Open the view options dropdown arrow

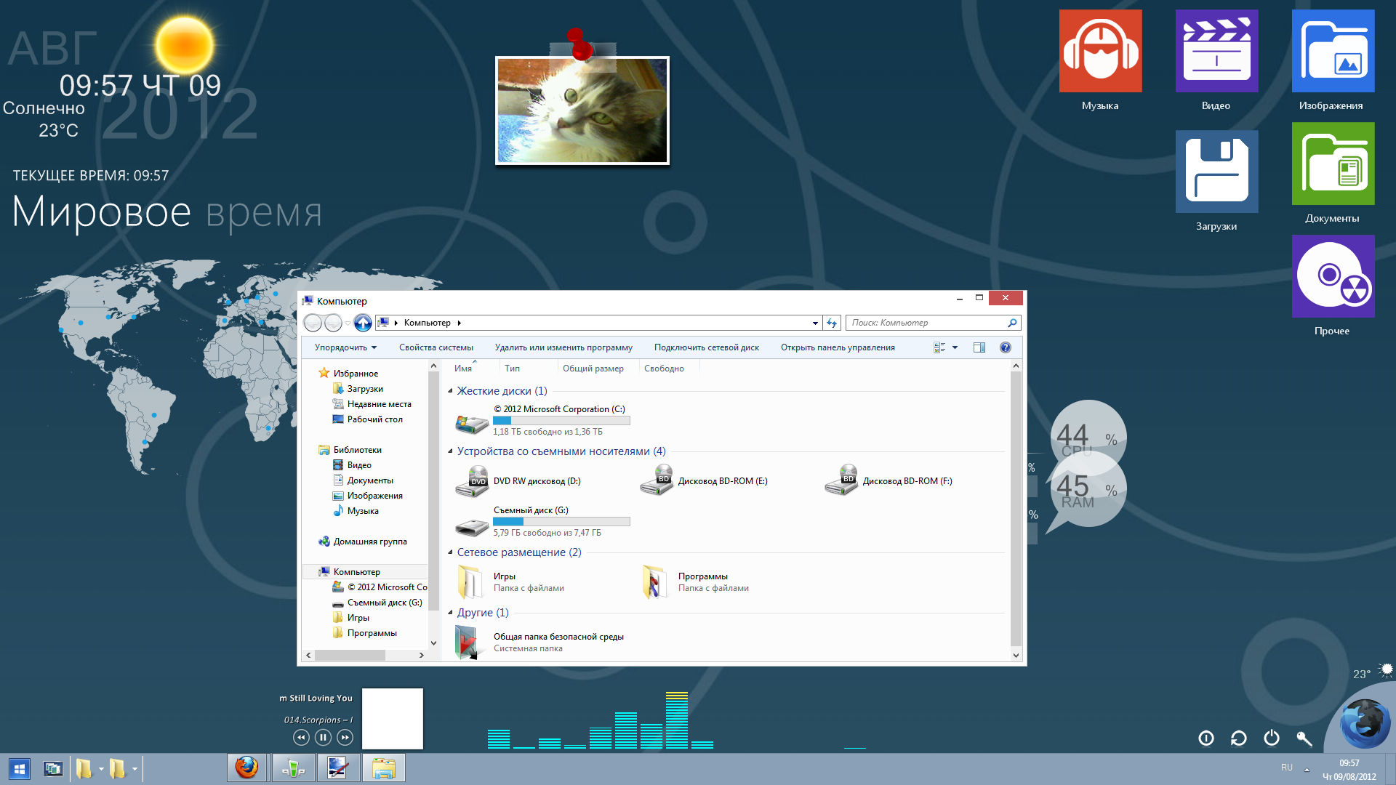click(x=955, y=347)
